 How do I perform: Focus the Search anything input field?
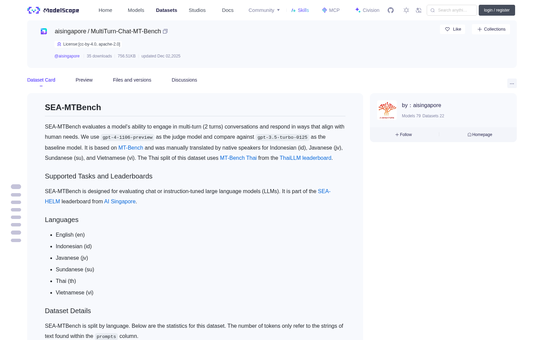(452, 10)
